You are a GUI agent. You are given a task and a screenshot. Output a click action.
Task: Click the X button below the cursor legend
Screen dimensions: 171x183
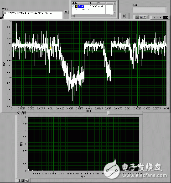[124, 16]
